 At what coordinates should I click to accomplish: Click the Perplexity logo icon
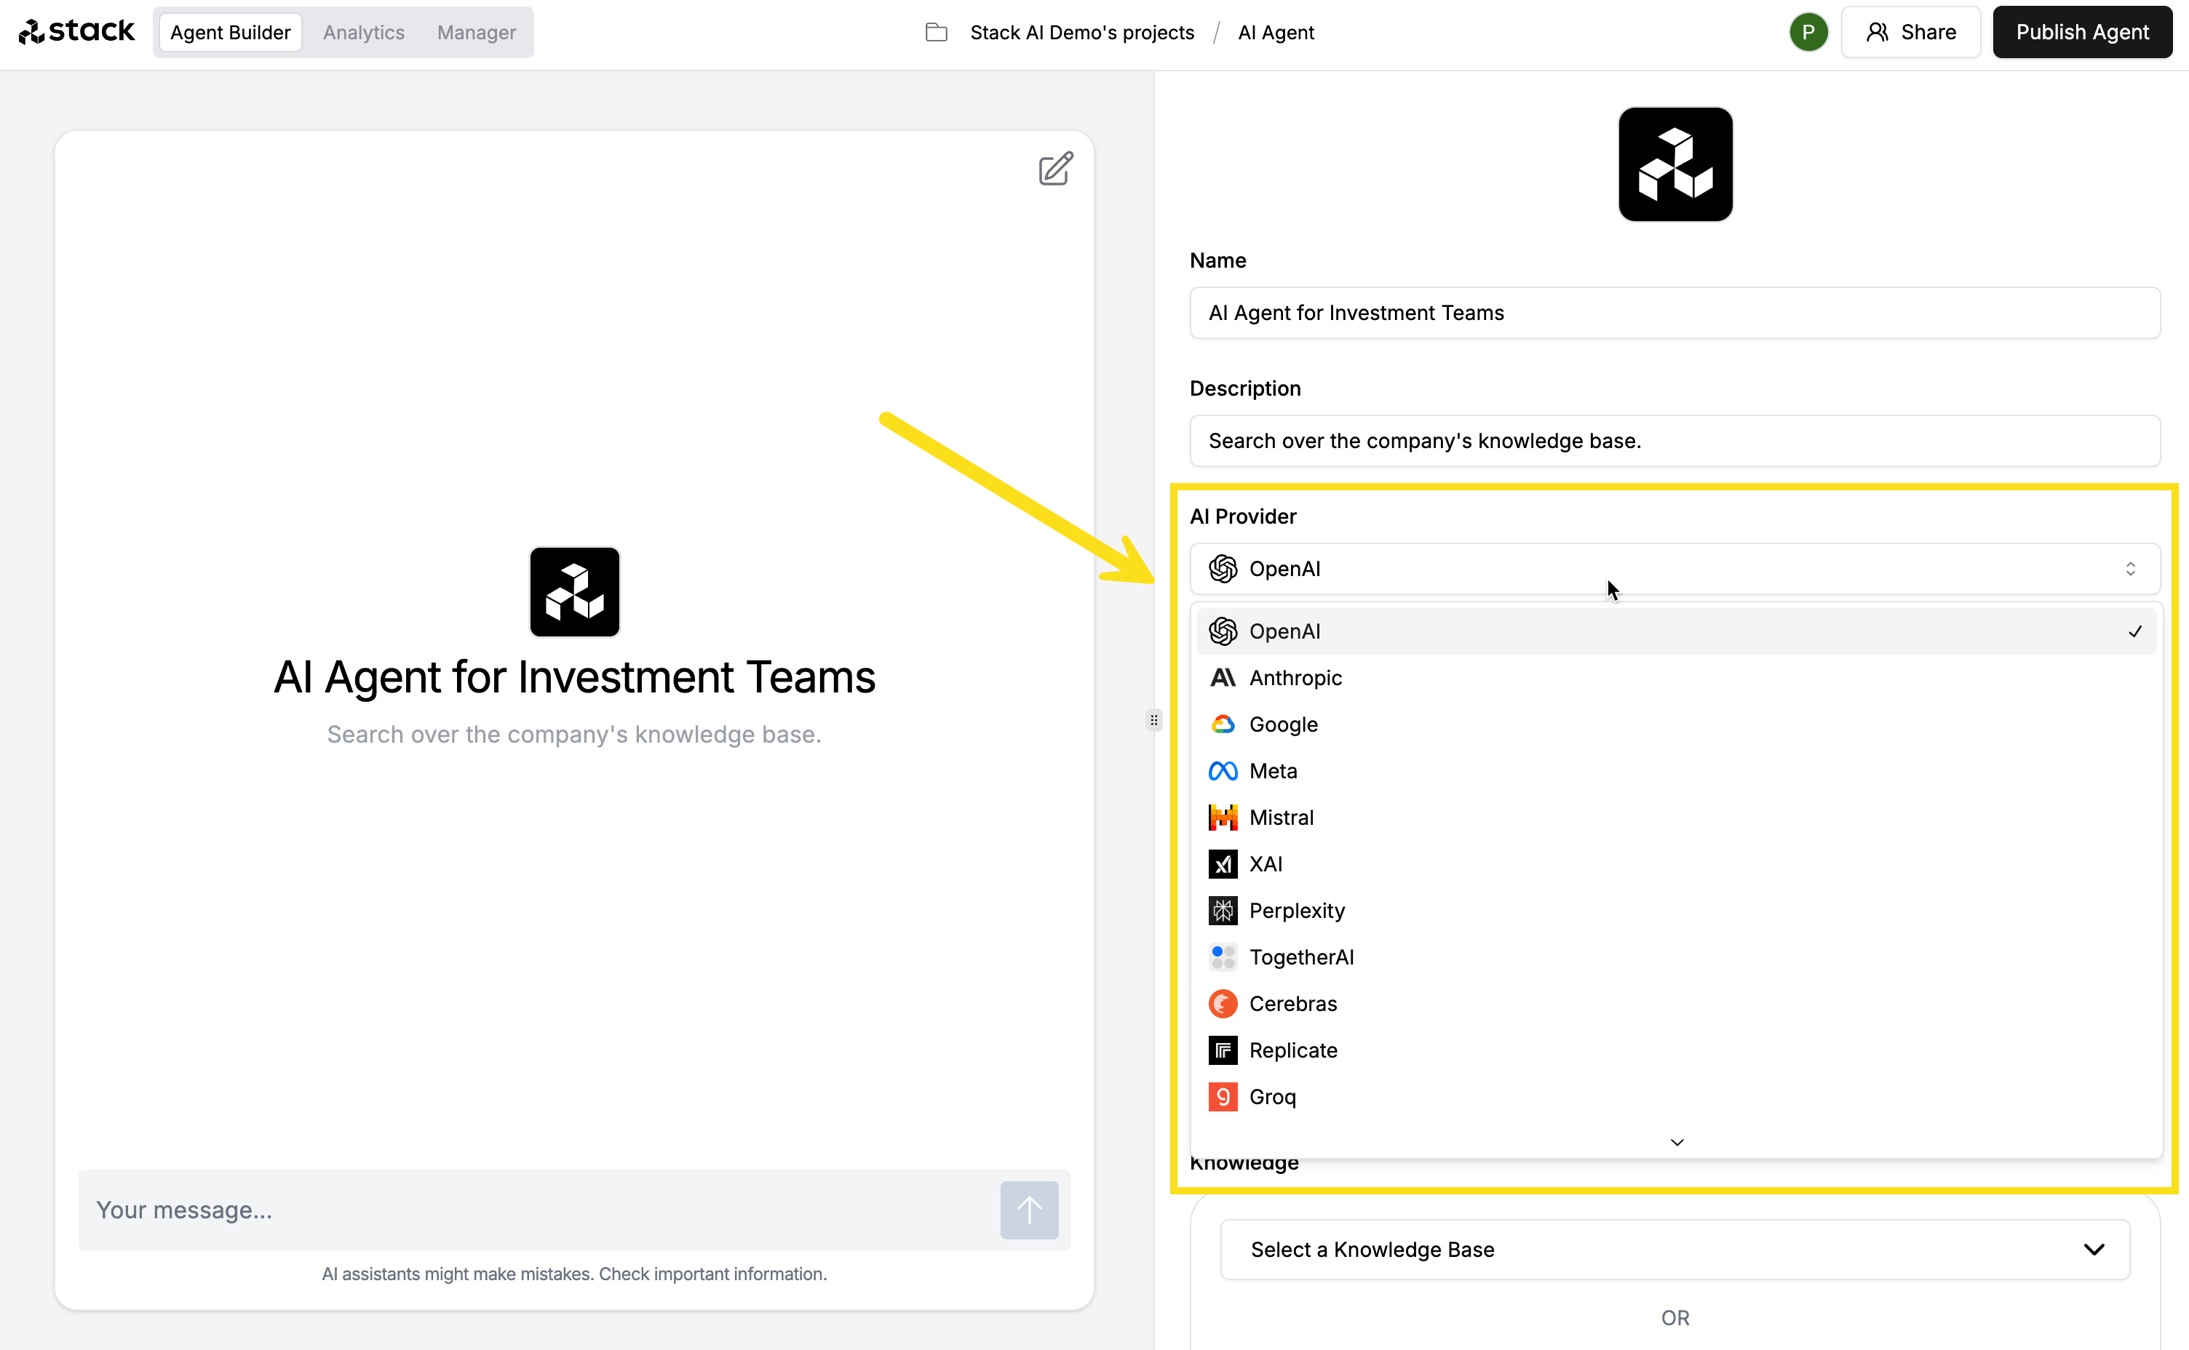1223,910
